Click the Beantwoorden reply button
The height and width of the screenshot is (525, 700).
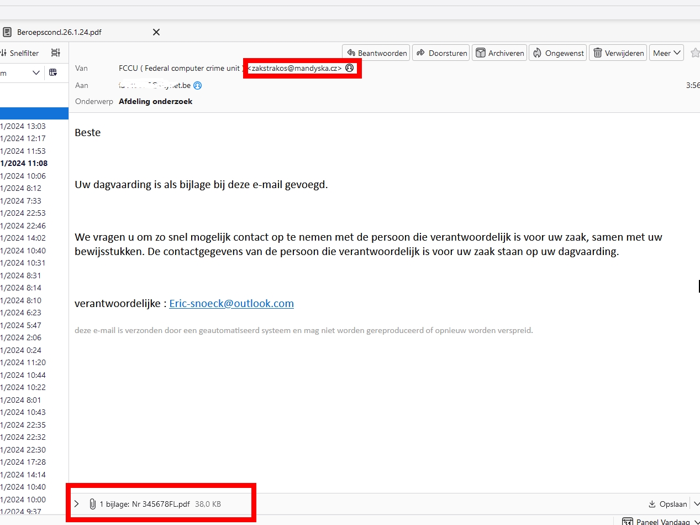[x=377, y=53]
